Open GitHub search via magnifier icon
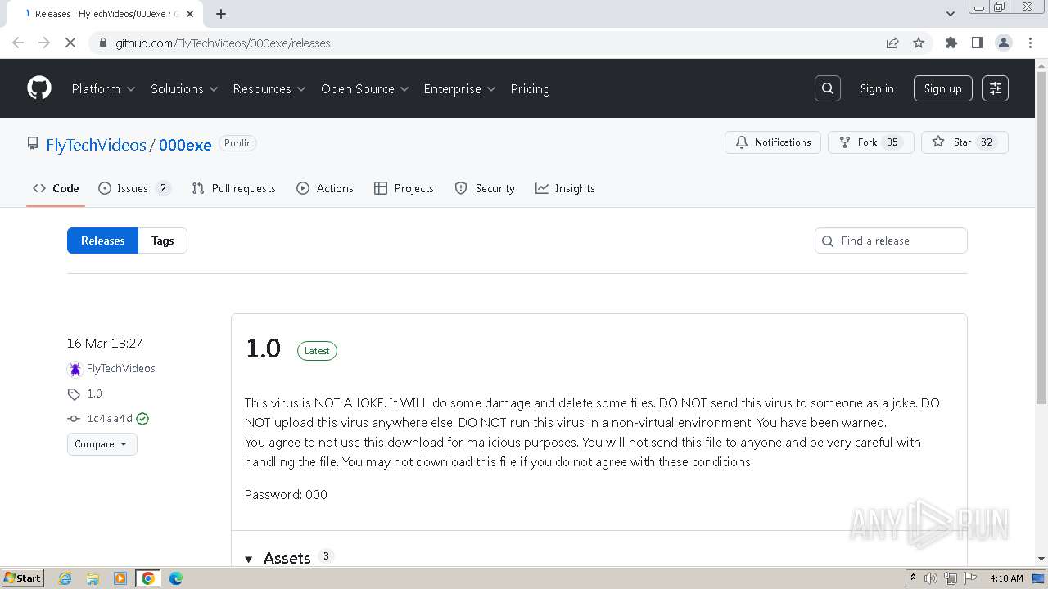The height and width of the screenshot is (589, 1048). 828,88
